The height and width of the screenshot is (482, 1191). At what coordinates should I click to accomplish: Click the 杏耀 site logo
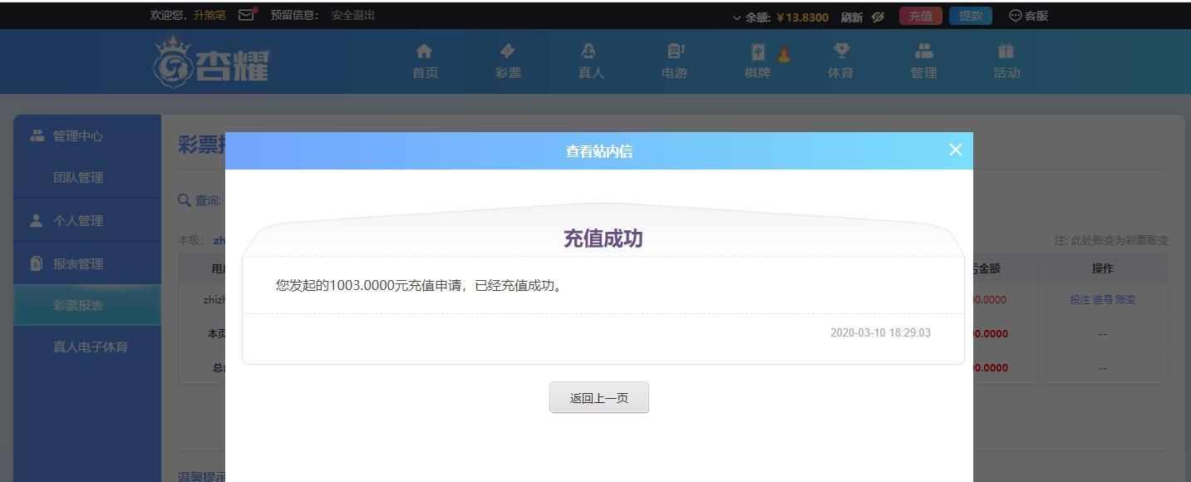pyautogui.click(x=211, y=61)
